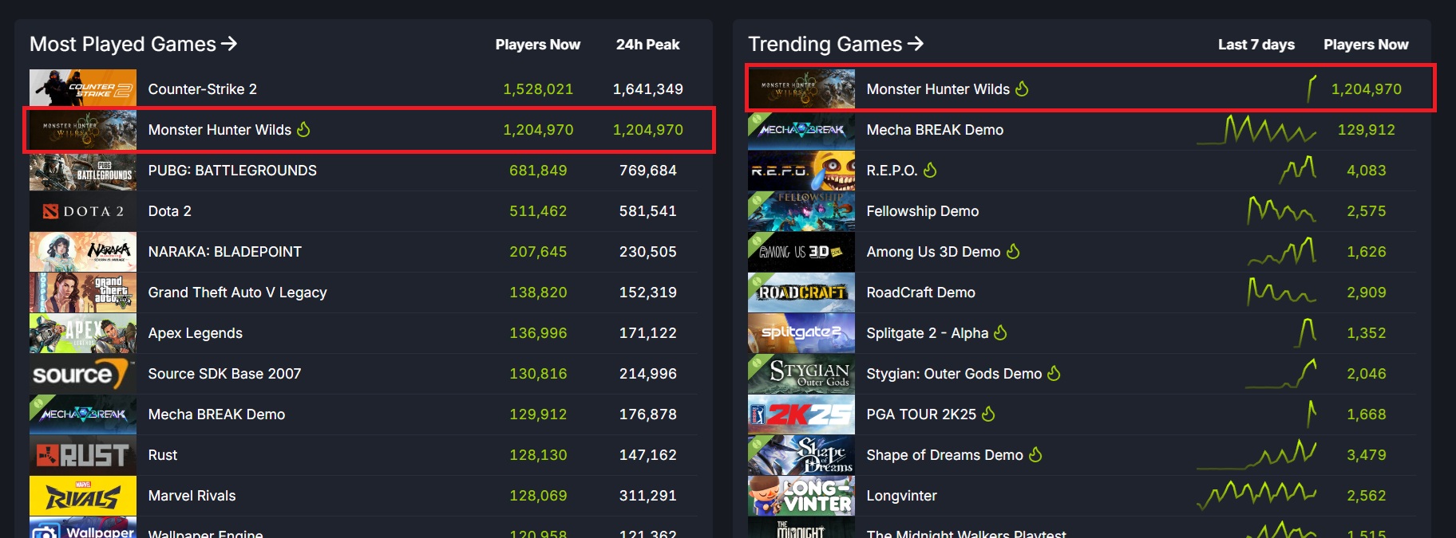The image size is (1456, 538).
Task: Click the flame icon next to PGA TOUR 2K25
Action: click(x=988, y=414)
